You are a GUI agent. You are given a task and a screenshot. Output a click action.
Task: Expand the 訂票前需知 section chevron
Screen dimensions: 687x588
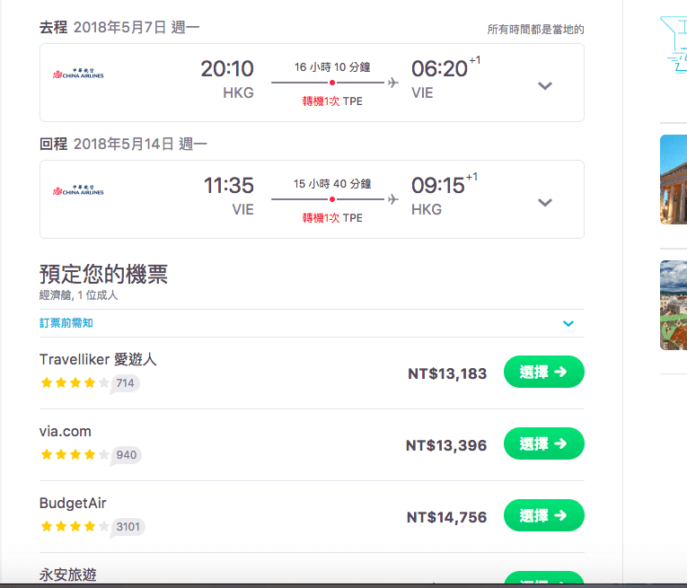pos(568,323)
